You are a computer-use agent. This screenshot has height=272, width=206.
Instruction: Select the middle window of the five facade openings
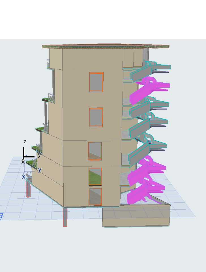(95, 152)
